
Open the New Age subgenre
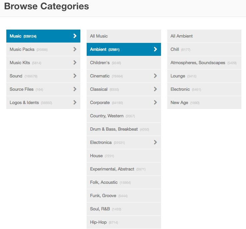(x=204, y=102)
